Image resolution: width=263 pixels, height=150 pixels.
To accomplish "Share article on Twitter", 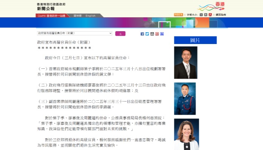I will point(147,34).
